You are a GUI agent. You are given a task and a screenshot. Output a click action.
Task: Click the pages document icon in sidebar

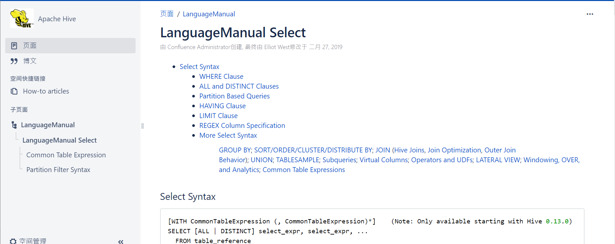pyautogui.click(x=14, y=46)
